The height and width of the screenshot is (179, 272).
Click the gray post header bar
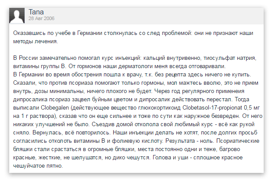[x=136, y=16]
